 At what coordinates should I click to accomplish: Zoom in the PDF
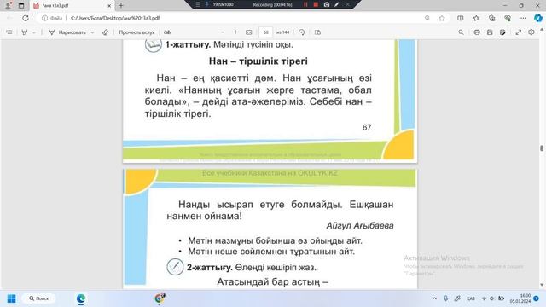tap(235, 32)
